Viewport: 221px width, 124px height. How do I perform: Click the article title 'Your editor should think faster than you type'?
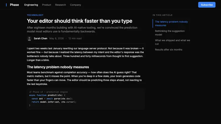pyautogui.click(x=80, y=21)
